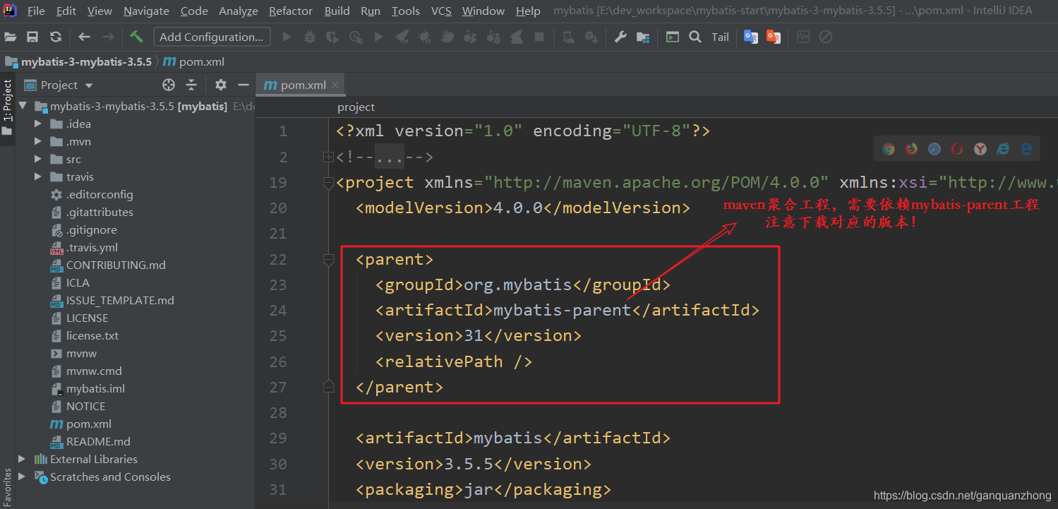Expand Scratches and Consoles node arrow
Image resolution: width=1058 pixels, height=509 pixels.
[22, 477]
